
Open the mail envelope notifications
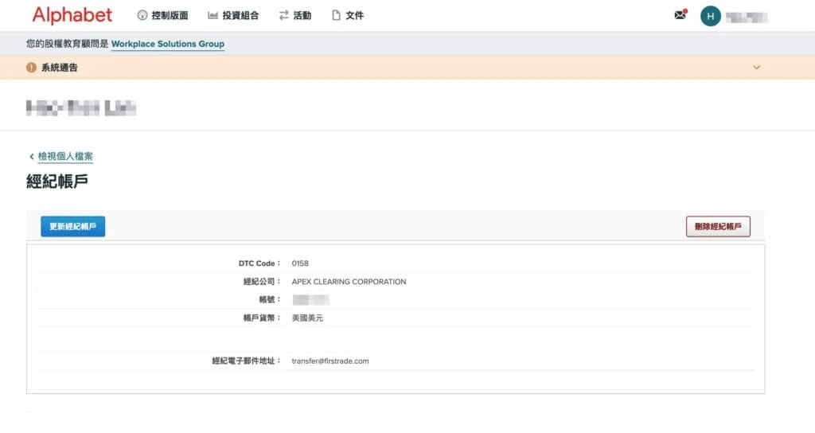click(680, 15)
